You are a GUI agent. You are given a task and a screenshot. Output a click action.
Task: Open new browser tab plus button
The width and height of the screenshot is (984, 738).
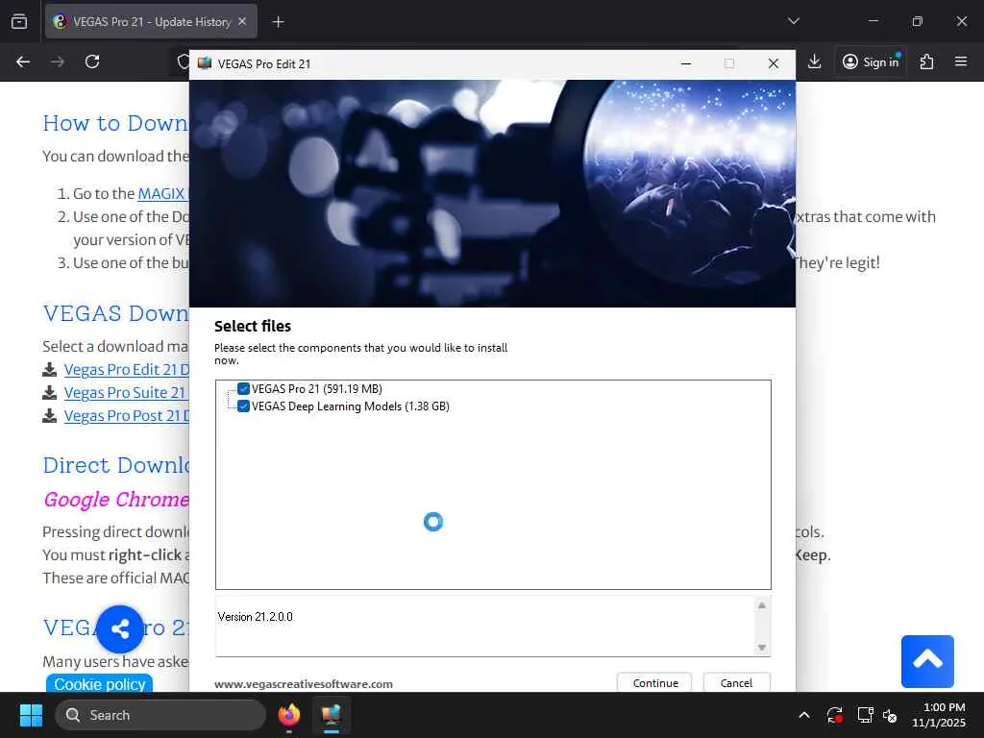coord(278,22)
